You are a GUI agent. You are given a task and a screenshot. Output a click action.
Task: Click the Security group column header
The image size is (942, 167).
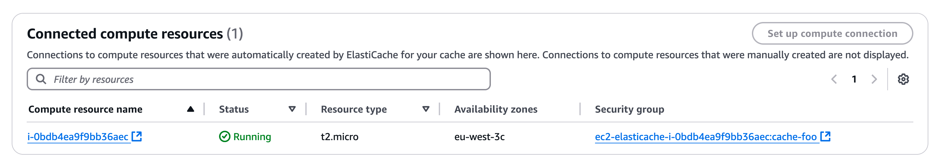pos(629,109)
